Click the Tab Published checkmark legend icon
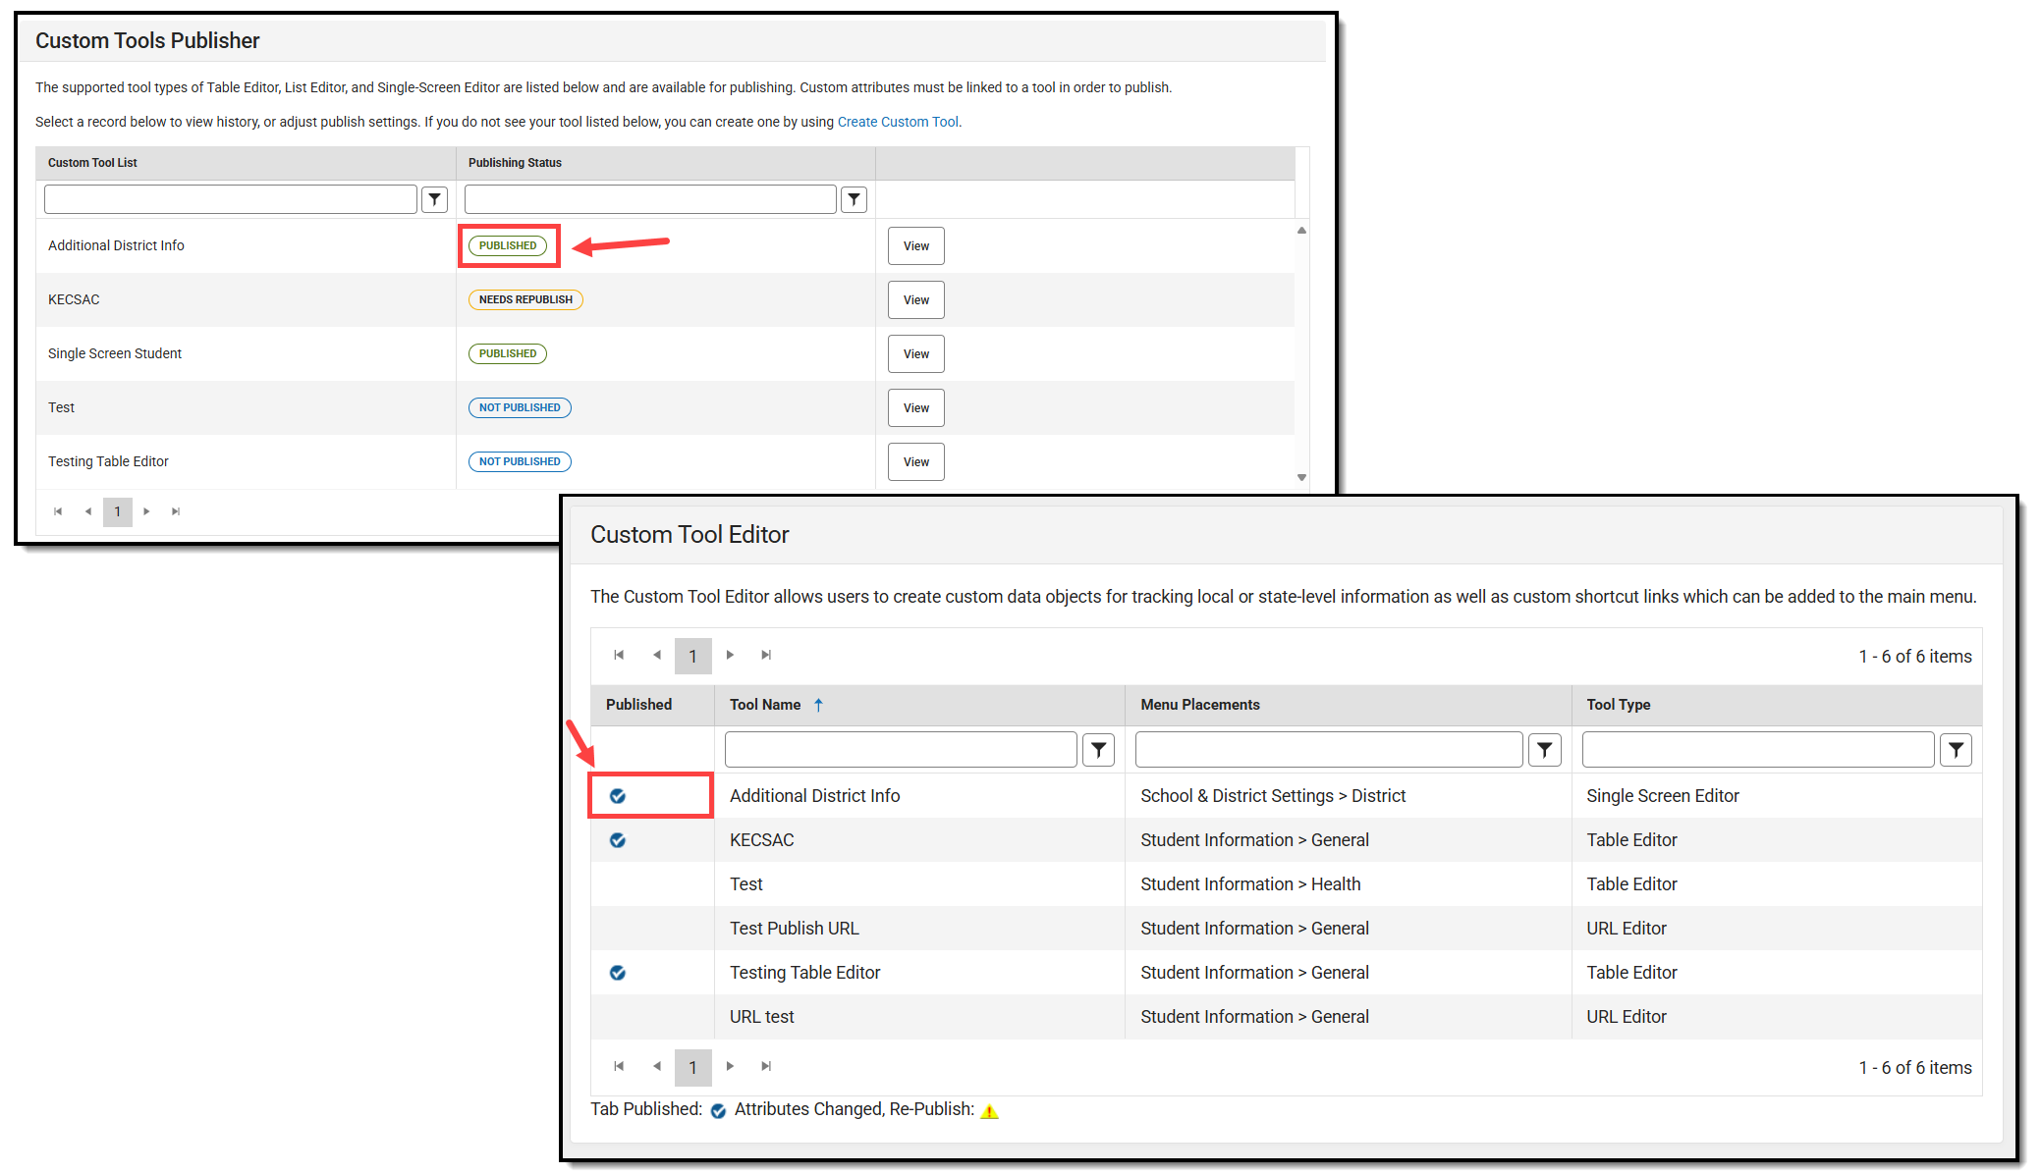This screenshot has width=2041, height=1174. pyautogui.click(x=718, y=1110)
